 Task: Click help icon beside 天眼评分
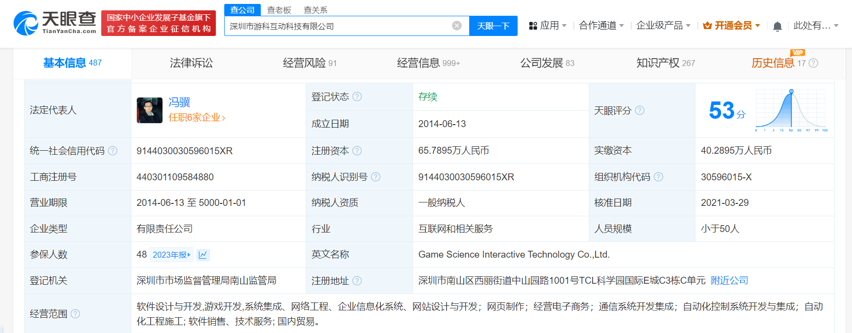pyautogui.click(x=640, y=110)
